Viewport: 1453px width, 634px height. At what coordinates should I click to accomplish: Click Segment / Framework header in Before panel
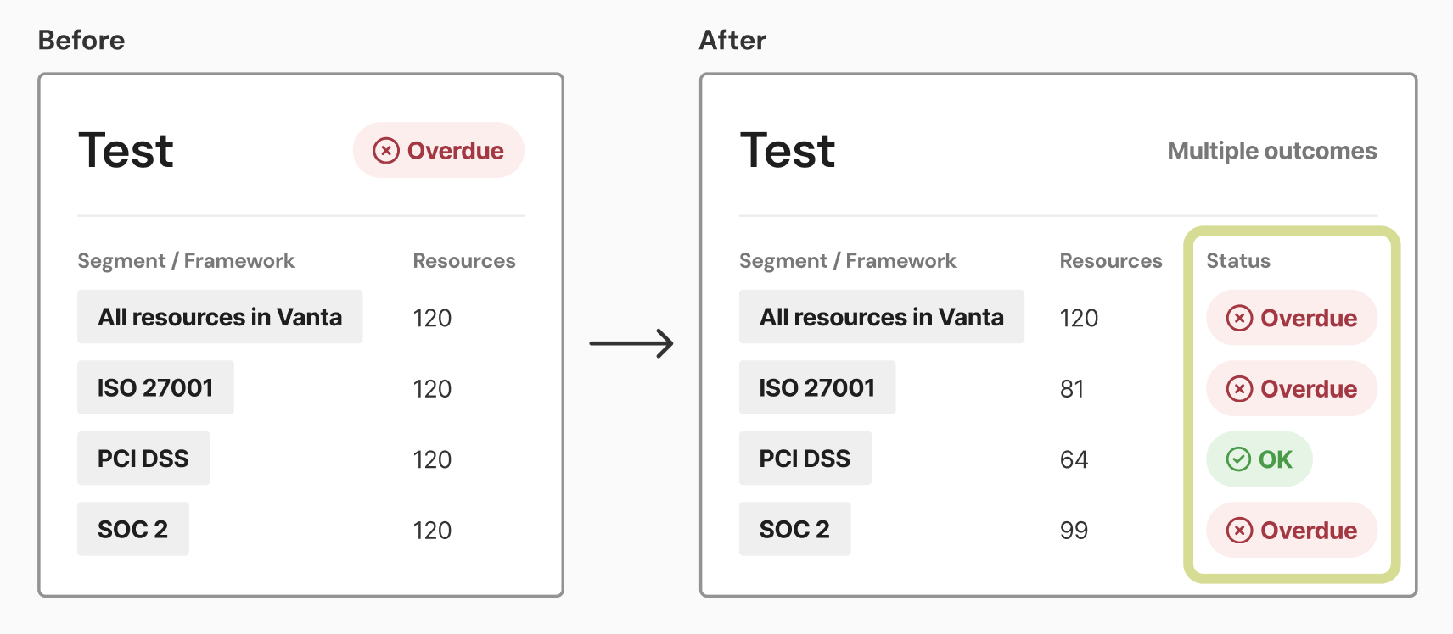point(186,261)
